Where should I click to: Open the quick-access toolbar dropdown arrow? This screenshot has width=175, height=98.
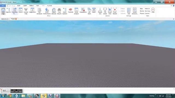14,6
